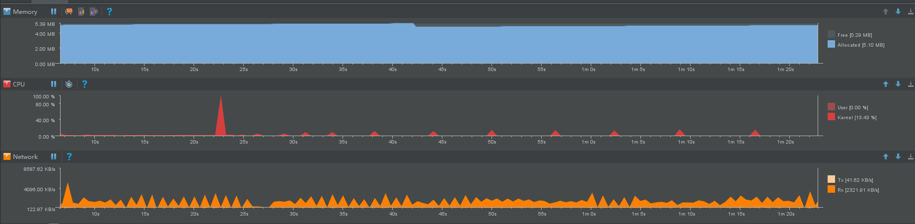
Task: Click the Initiate GC garbage truck icon
Action: [x=69, y=11]
